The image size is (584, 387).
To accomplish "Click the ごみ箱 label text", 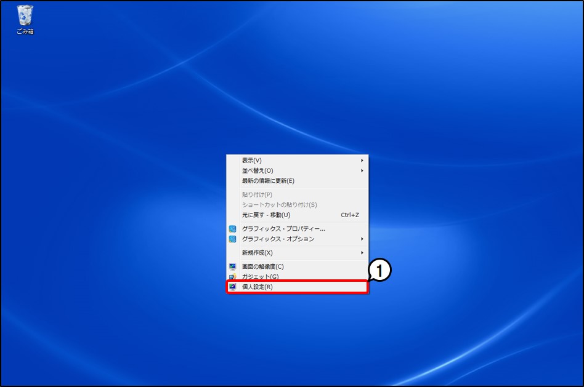I will coord(25,31).
